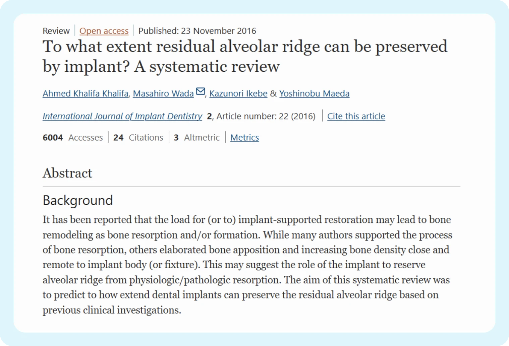Select the 24 Citations count
This screenshot has height=346, width=509.
point(138,137)
